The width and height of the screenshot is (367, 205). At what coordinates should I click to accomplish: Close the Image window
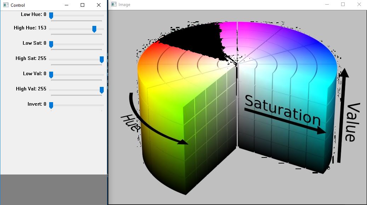359,4
